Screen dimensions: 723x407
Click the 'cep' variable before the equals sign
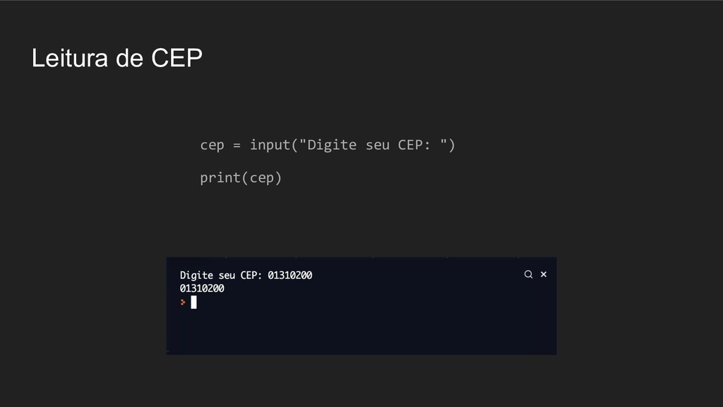coord(212,146)
